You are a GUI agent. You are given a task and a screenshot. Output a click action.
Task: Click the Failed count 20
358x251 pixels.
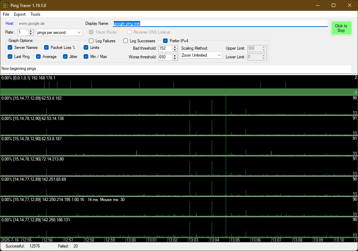click(x=76, y=246)
